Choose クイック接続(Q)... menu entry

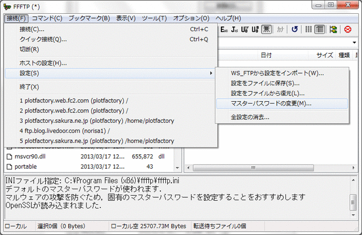click(111, 39)
